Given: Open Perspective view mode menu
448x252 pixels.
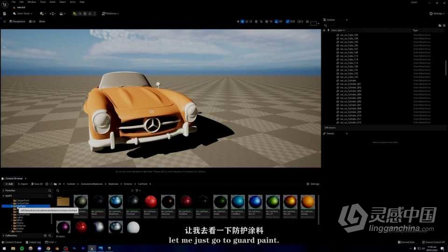Looking at the screenshot, I should pos(17,21).
